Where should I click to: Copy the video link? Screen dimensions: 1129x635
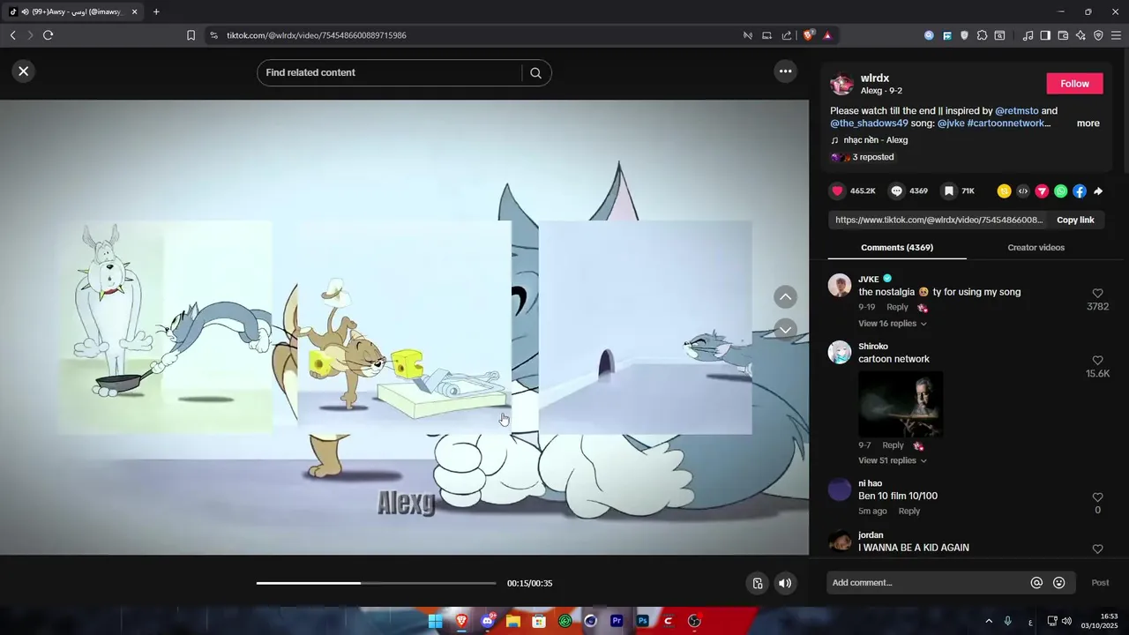point(1075,220)
